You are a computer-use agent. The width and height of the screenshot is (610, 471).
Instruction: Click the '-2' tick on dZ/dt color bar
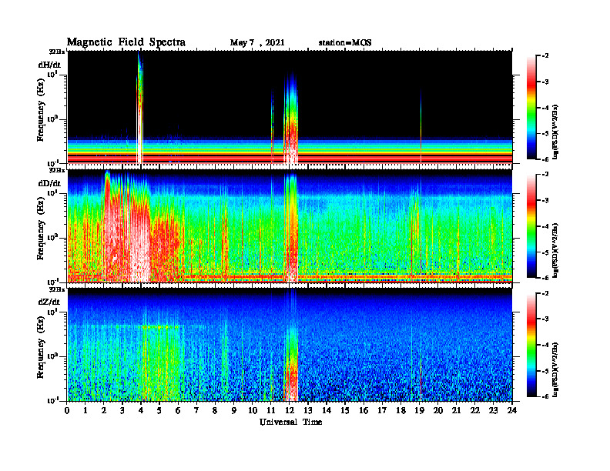(x=545, y=293)
